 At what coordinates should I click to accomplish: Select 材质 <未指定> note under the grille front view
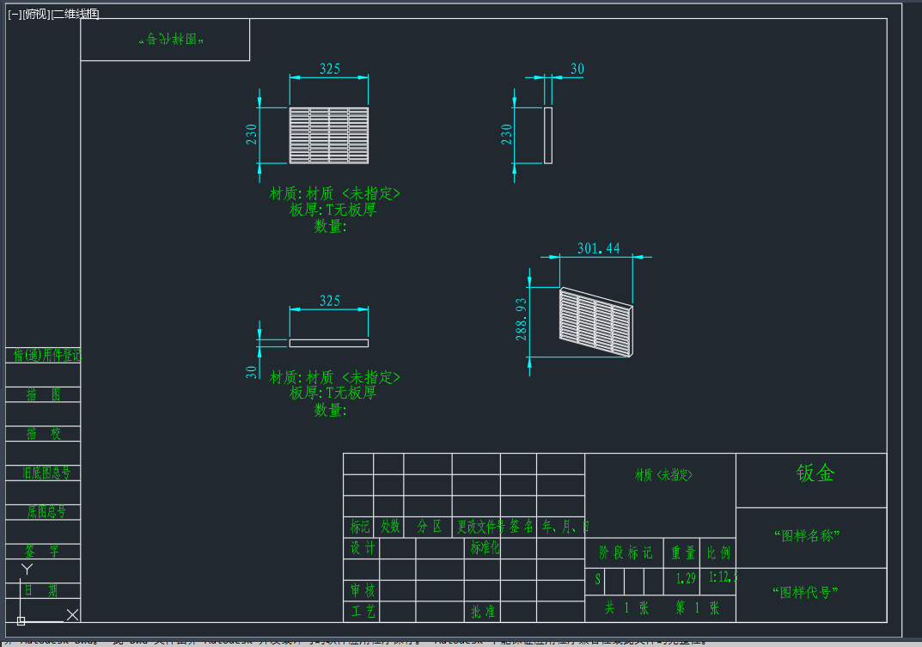334,193
